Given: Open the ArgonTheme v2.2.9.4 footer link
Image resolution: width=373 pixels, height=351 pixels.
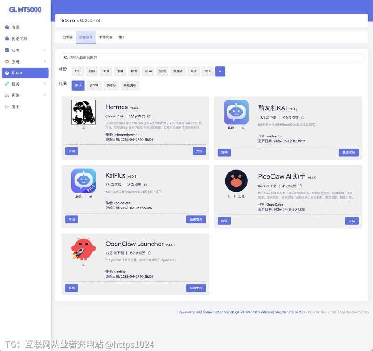Looking at the screenshot, I should coord(290,312).
